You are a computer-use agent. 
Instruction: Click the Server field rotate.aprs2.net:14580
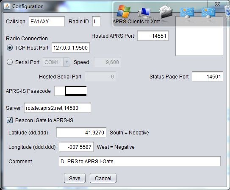pyautogui.click(x=58, y=108)
